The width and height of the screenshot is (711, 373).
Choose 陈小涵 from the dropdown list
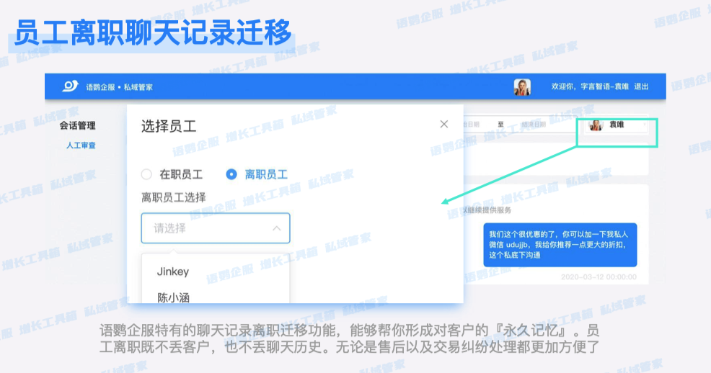coord(174,297)
